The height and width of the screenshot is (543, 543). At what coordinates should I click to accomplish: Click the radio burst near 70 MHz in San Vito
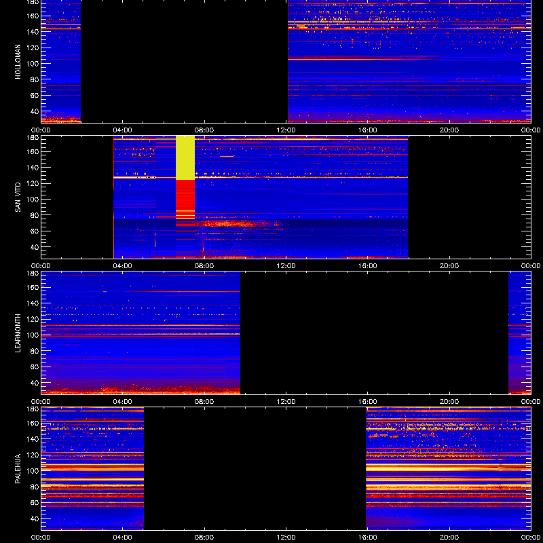239,223
